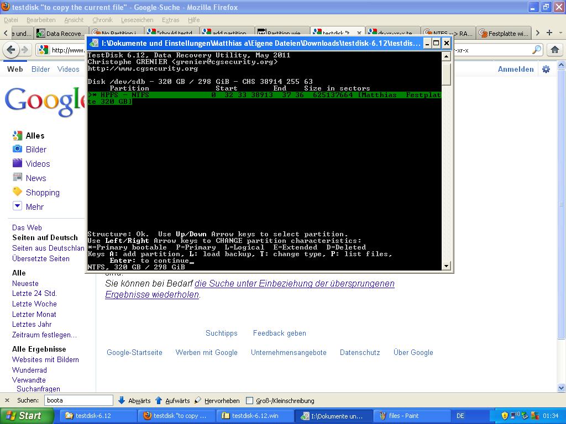Image resolution: width=566 pixels, height=424 pixels.
Task: Open a new tab with plus button
Action: pos(549,33)
